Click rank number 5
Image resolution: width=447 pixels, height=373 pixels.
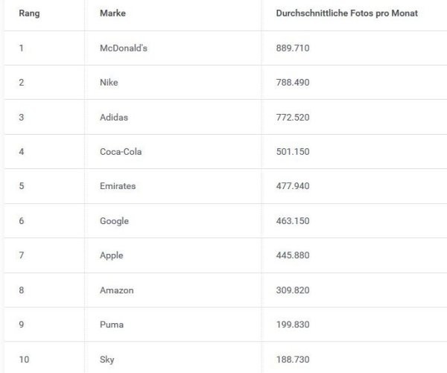tap(22, 186)
